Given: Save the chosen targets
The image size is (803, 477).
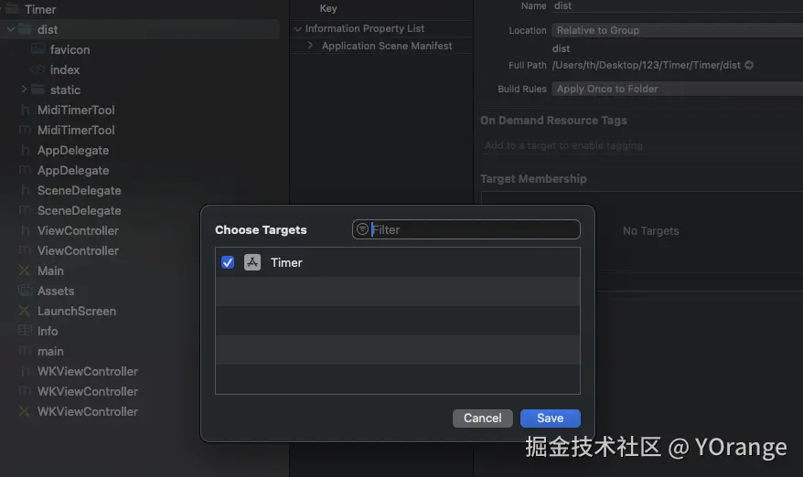Looking at the screenshot, I should [x=550, y=419].
